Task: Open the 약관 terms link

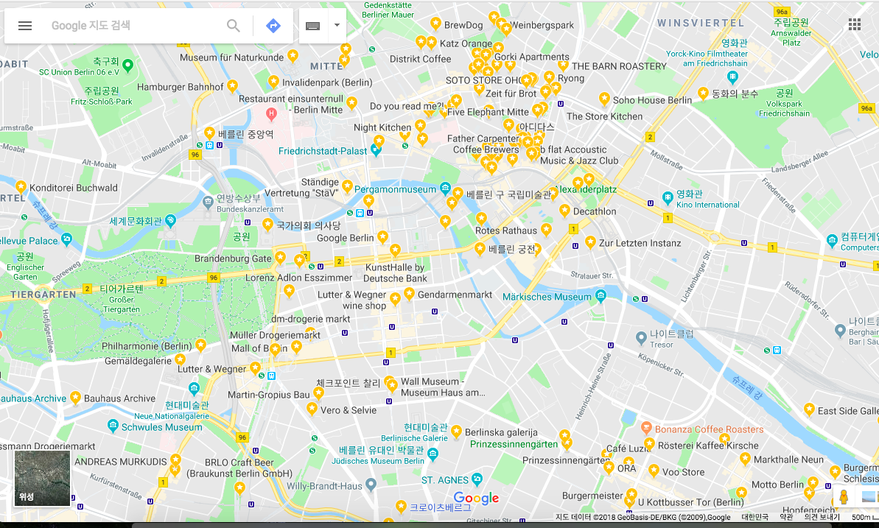Action: click(786, 517)
